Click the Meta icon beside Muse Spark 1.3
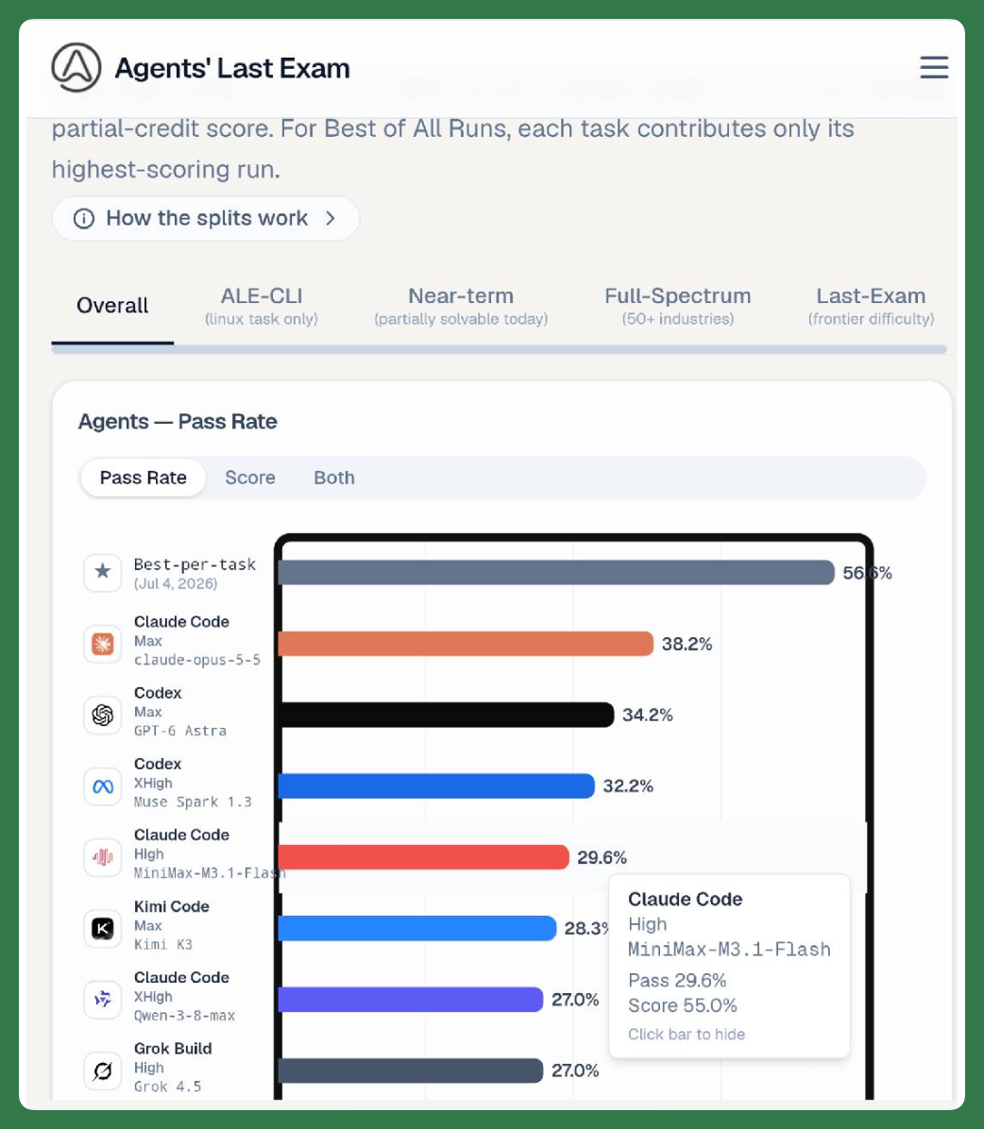Image resolution: width=984 pixels, height=1129 pixels. (102, 786)
